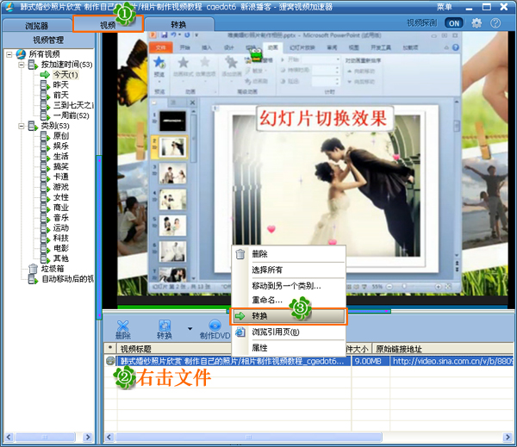517x447 pixels.
Task: Select 前天 in the video tree
Action: coord(60,95)
